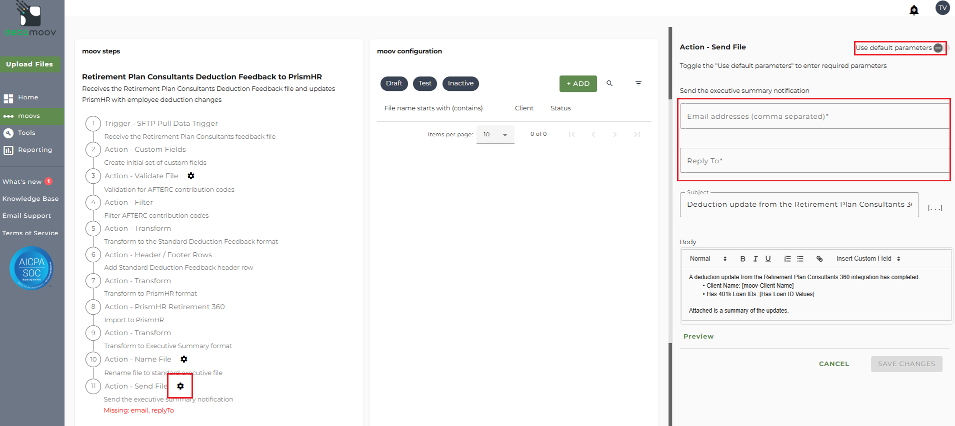Screen dimensions: 955x426
Task: Click the search magnifier in moov configuration
Action: 609,83
